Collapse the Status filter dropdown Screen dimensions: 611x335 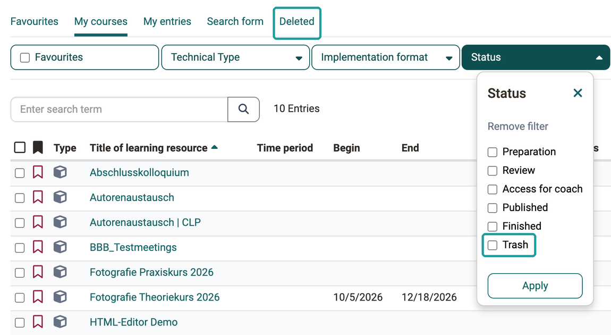(x=536, y=57)
